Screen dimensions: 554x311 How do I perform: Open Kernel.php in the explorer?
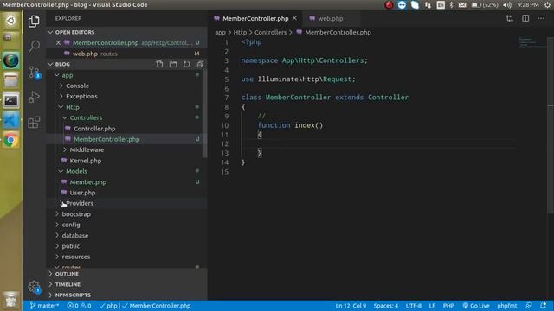(x=85, y=161)
